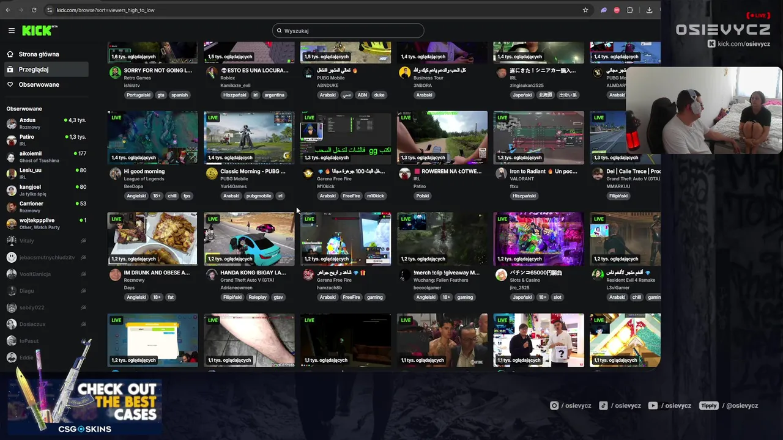Reload the page with the refresh icon
This screenshot has width=783, height=440.
(34, 10)
